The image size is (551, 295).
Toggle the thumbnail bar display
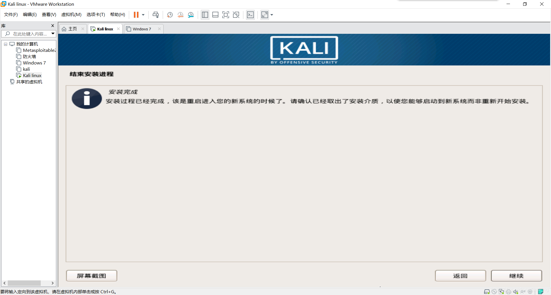coord(215,15)
